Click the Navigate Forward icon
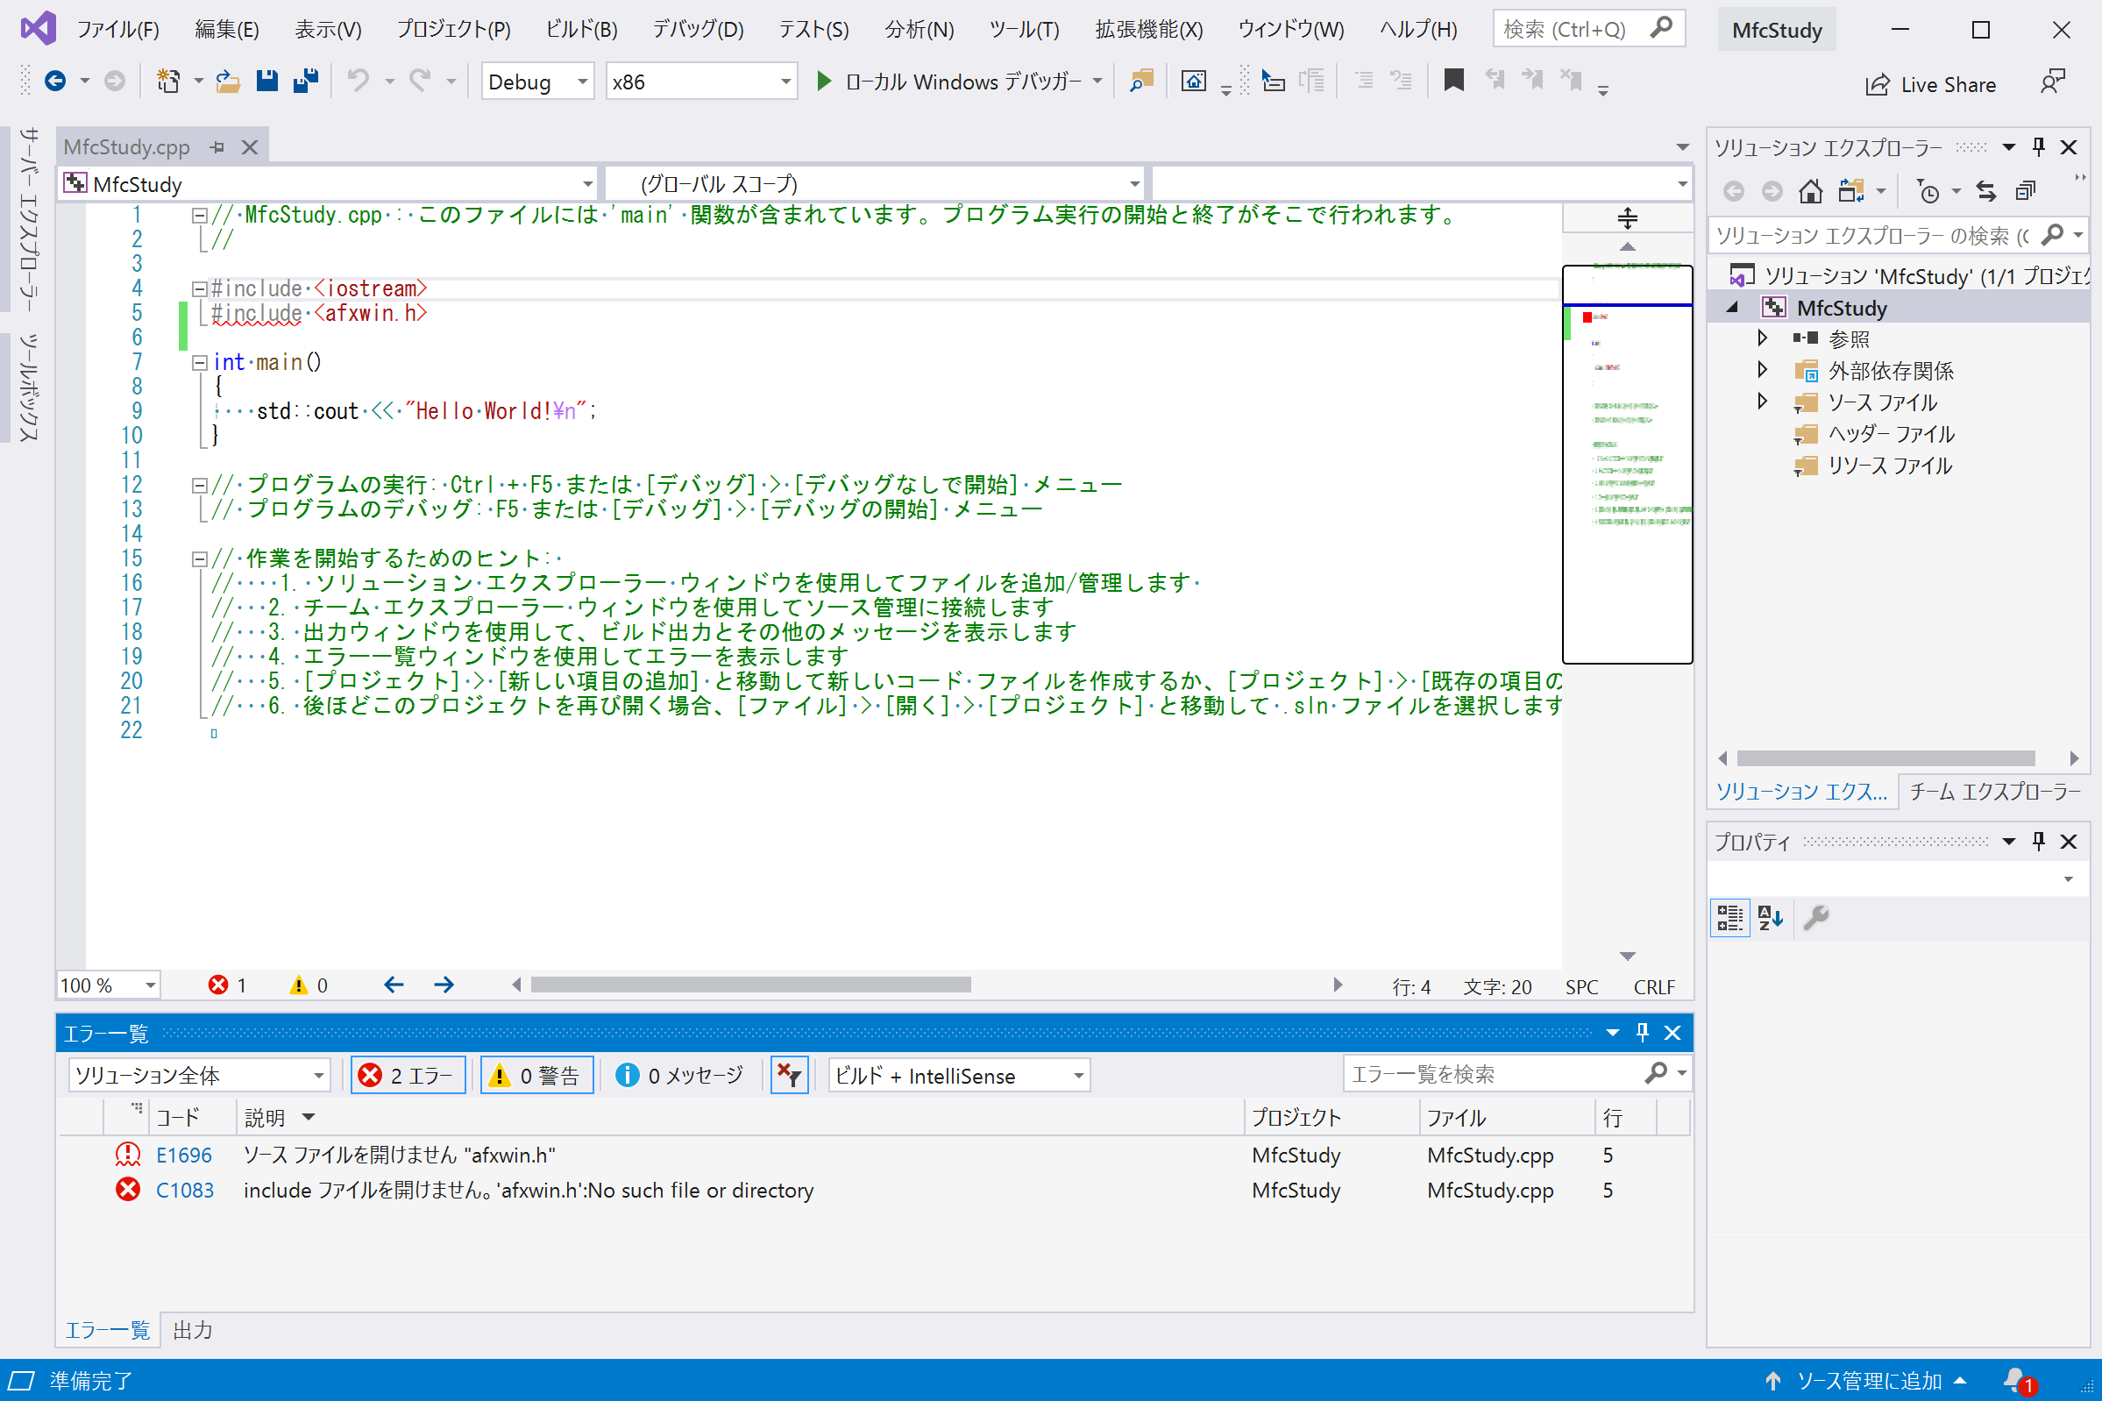This screenshot has width=2102, height=1401. click(x=445, y=984)
